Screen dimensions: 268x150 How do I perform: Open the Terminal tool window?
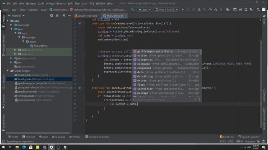28,137
